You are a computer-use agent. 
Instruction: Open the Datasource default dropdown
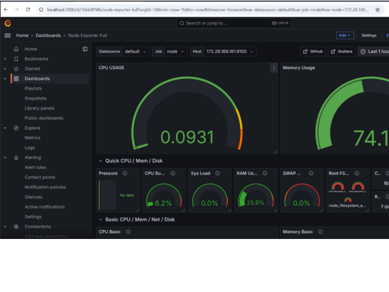tap(136, 52)
